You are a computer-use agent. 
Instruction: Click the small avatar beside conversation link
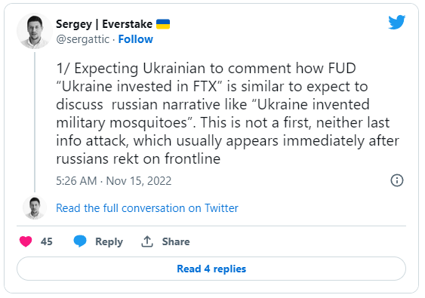point(35,207)
